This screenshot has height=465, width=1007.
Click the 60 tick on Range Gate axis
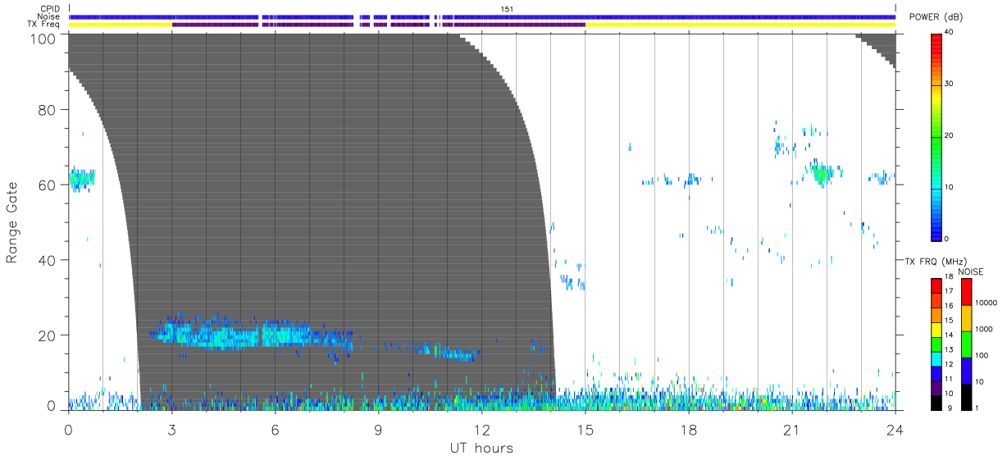click(48, 185)
